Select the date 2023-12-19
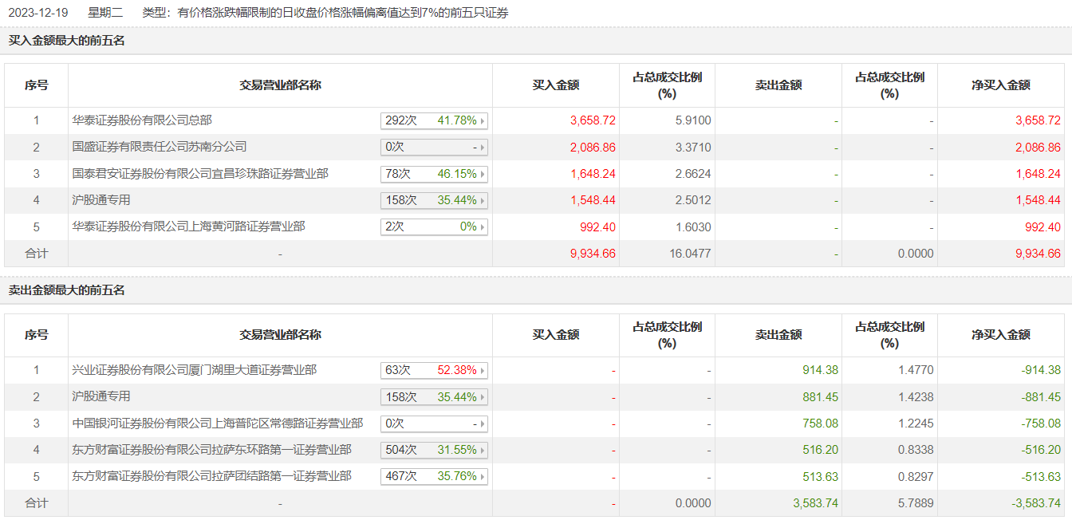1072x520 pixels. click(38, 13)
